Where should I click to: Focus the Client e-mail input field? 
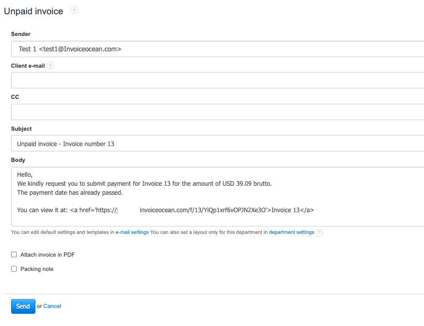click(x=217, y=80)
